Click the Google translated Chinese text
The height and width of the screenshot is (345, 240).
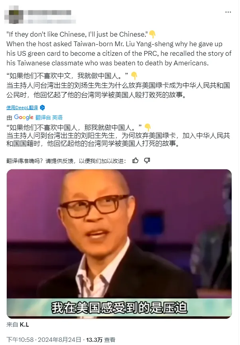(x=118, y=135)
